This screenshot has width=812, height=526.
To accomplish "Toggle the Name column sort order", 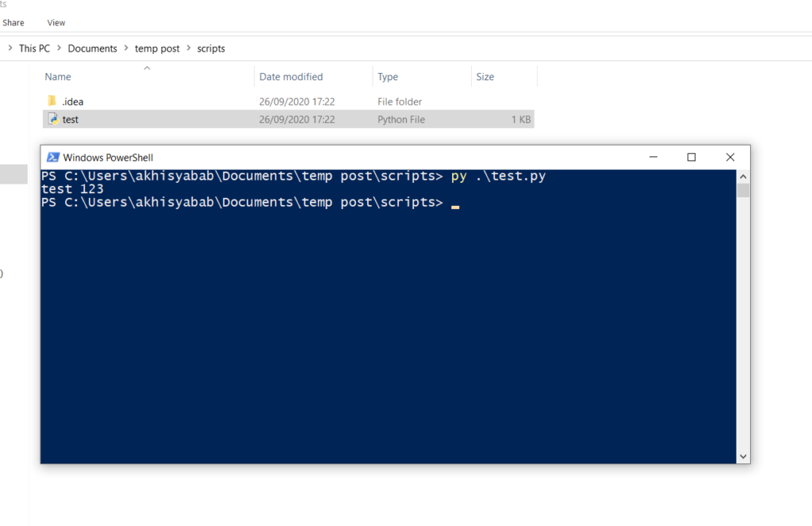I will coord(58,76).
